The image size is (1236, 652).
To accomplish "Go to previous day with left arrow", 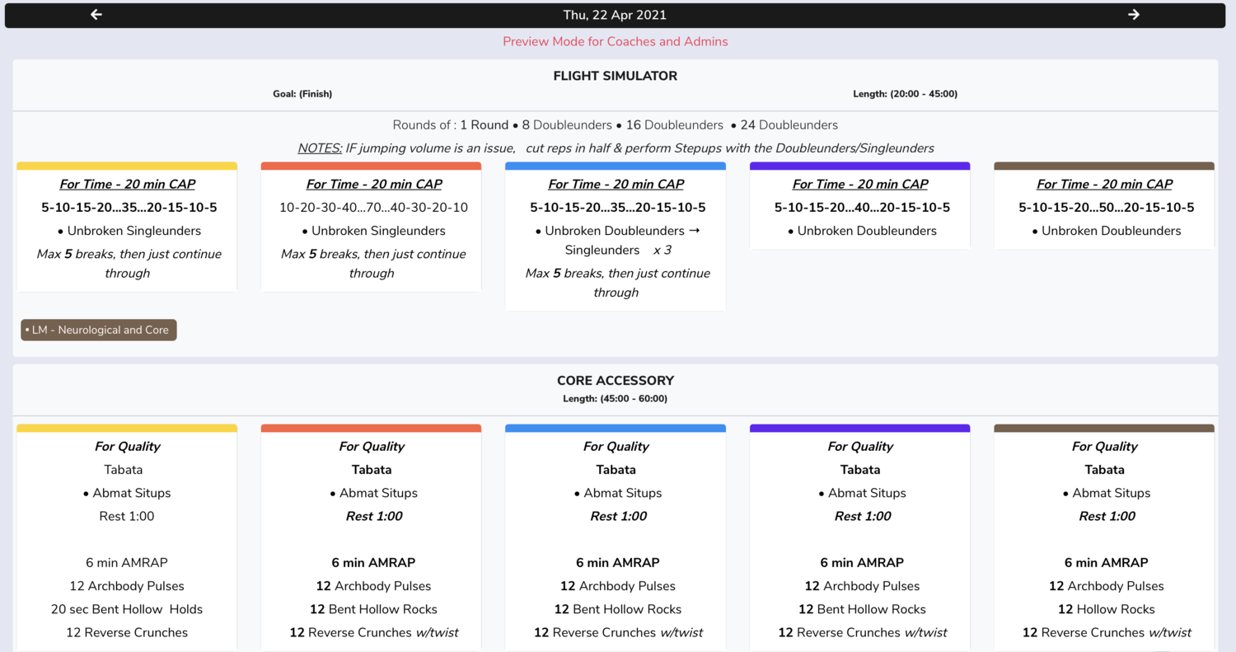I will 96,15.
